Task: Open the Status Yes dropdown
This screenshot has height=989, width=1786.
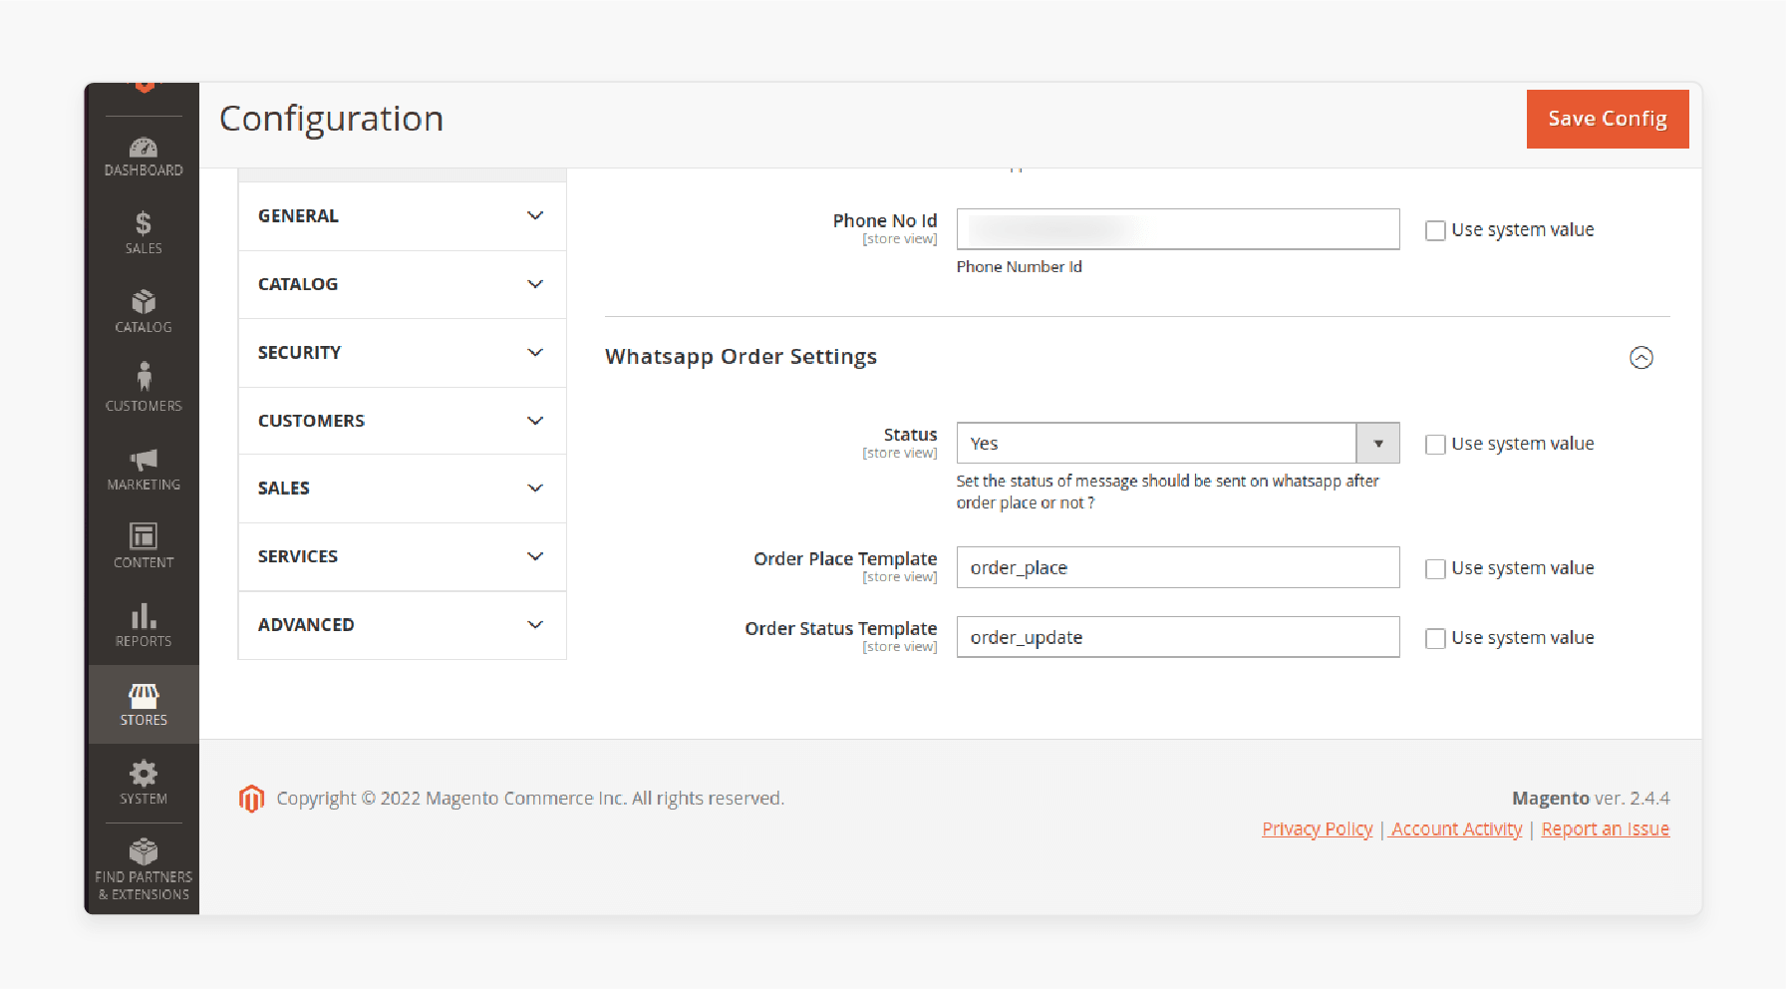Action: click(x=1178, y=443)
